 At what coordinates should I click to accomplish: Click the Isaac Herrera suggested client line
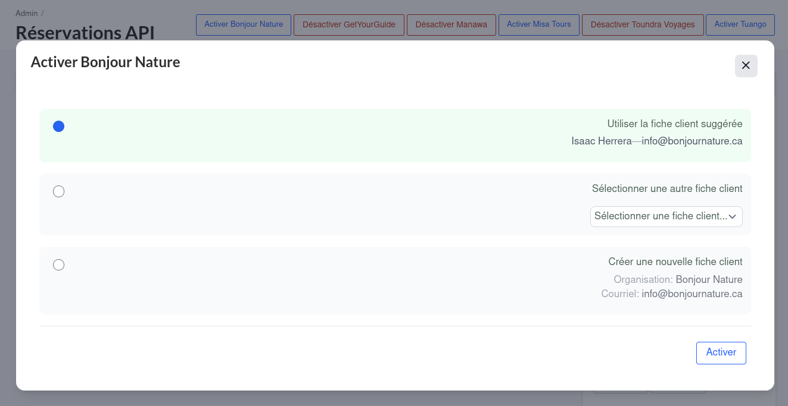click(656, 141)
